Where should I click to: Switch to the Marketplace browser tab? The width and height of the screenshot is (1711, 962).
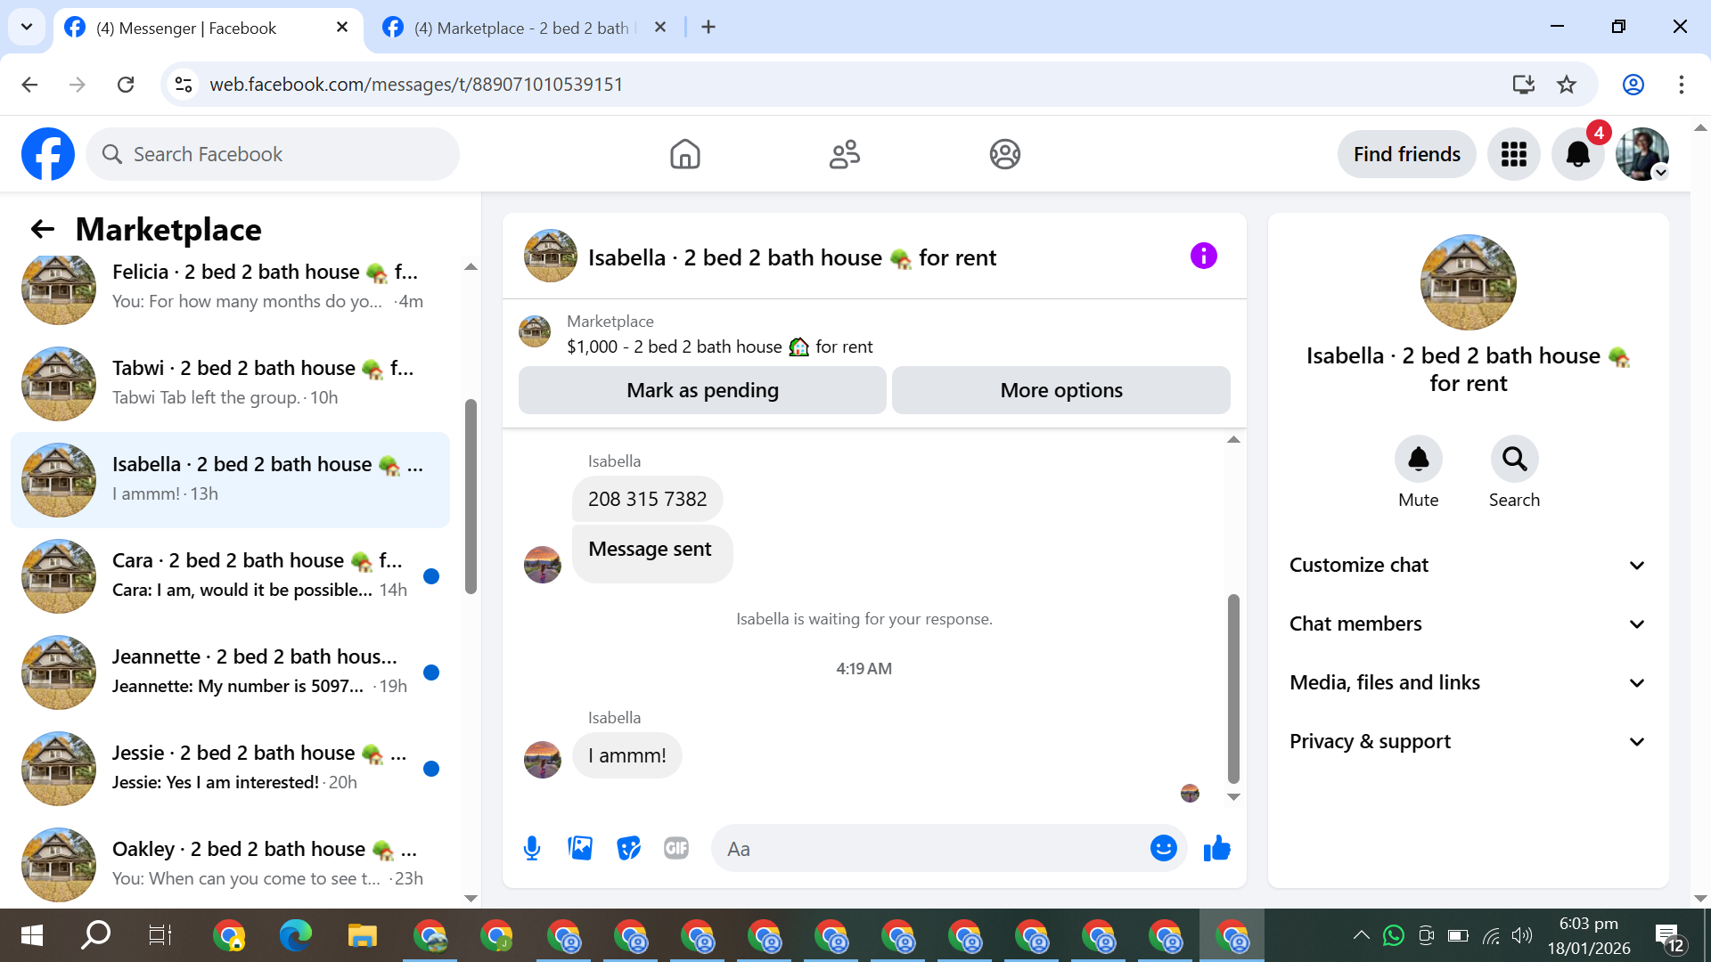tap(521, 28)
